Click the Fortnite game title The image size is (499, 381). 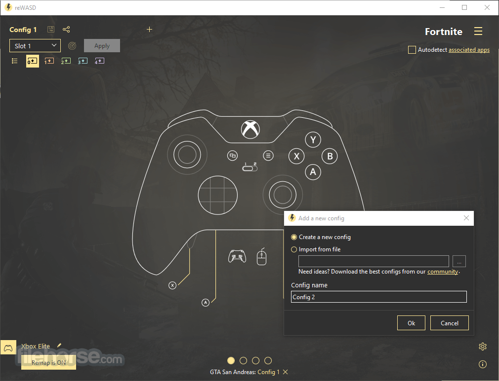(x=444, y=32)
